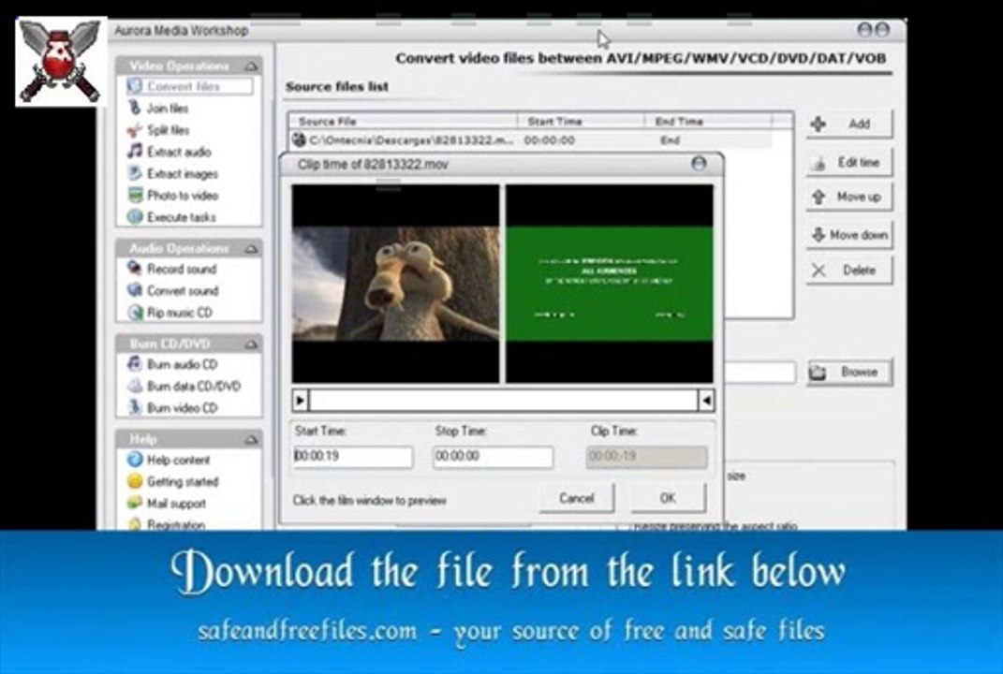
Task: Collapse the Help panel
Action: tap(251, 439)
